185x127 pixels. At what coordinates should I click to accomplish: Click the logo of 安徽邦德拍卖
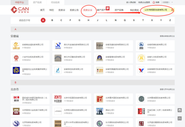point(141,46)
